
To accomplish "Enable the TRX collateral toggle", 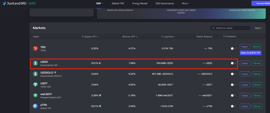I will point(233,49).
